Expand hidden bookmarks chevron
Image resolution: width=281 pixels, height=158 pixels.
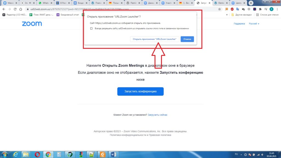(227, 15)
